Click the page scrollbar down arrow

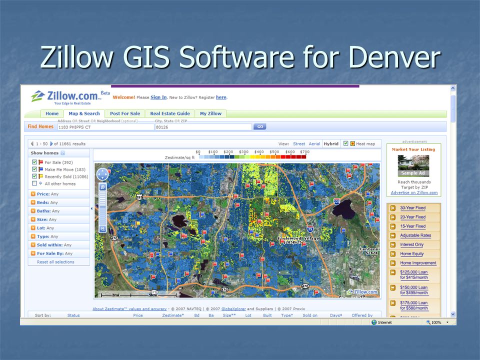pyautogui.click(x=453, y=314)
